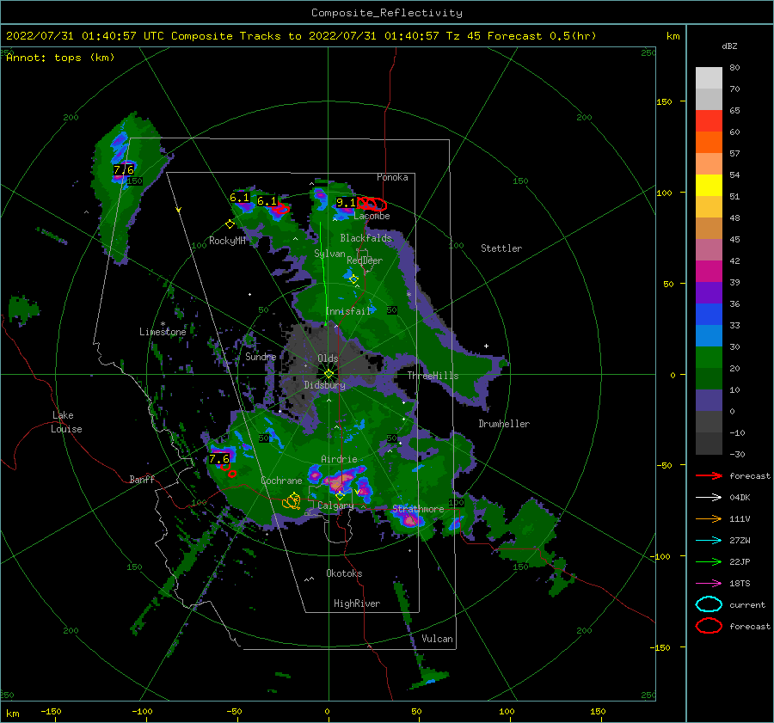Select the ThreeHills label

(x=433, y=376)
